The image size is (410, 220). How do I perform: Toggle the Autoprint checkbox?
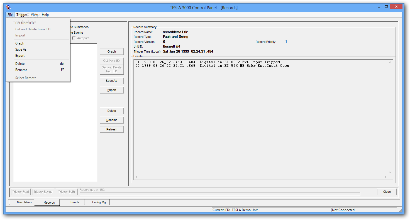click(x=74, y=38)
